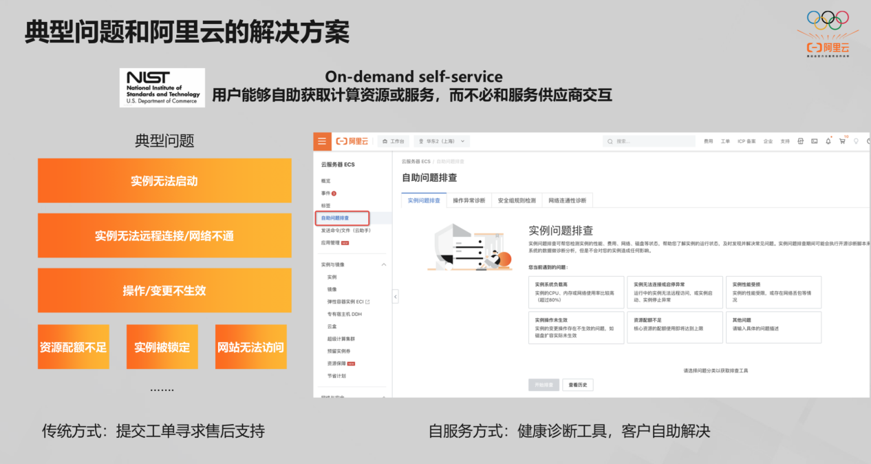The image size is (871, 464).
Task: Click the lightbulb help icon
Action: pos(857,141)
